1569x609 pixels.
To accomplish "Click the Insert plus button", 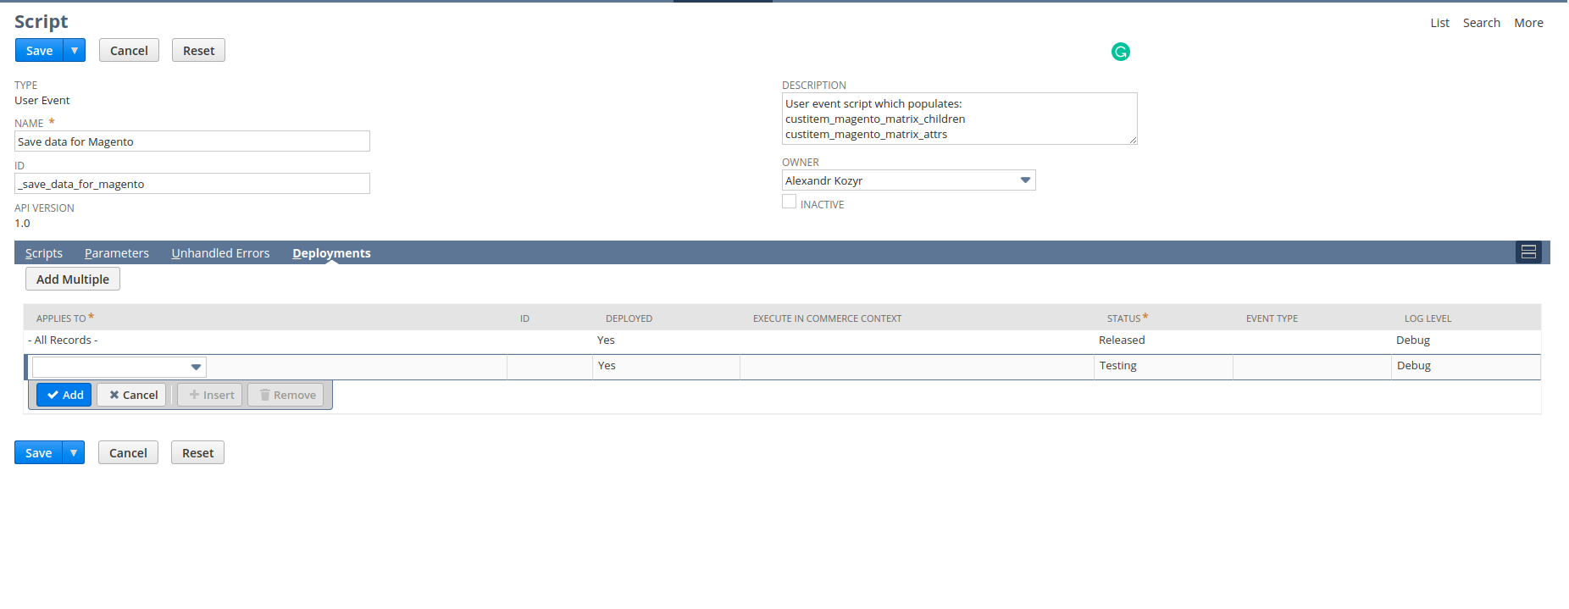I will [210, 395].
